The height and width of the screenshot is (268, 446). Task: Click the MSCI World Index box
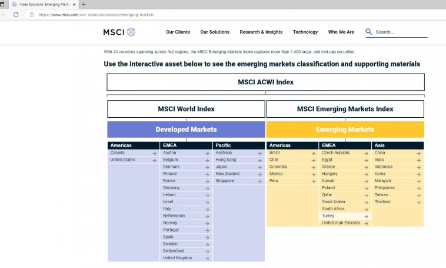tap(186, 109)
